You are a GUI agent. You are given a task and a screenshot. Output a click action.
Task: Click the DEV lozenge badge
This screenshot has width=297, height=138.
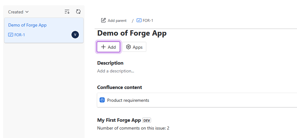pyautogui.click(x=147, y=120)
